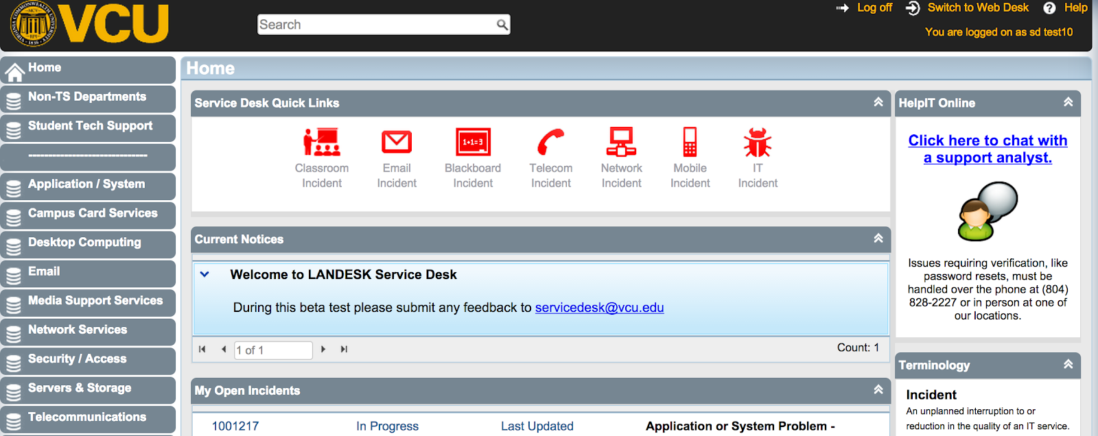
Task: Go to first notice page
Action: point(202,349)
